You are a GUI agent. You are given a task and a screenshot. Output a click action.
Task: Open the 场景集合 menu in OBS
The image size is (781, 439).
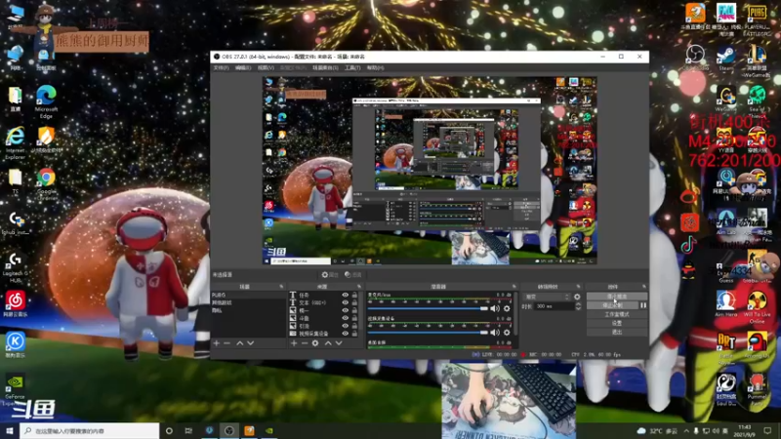[x=325, y=67]
